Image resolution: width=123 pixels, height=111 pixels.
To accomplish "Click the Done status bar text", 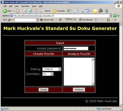I will [6, 109].
